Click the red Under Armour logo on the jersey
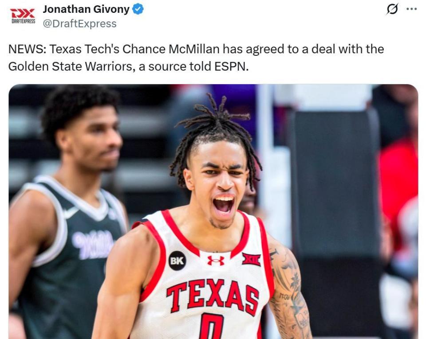 pos(216,261)
